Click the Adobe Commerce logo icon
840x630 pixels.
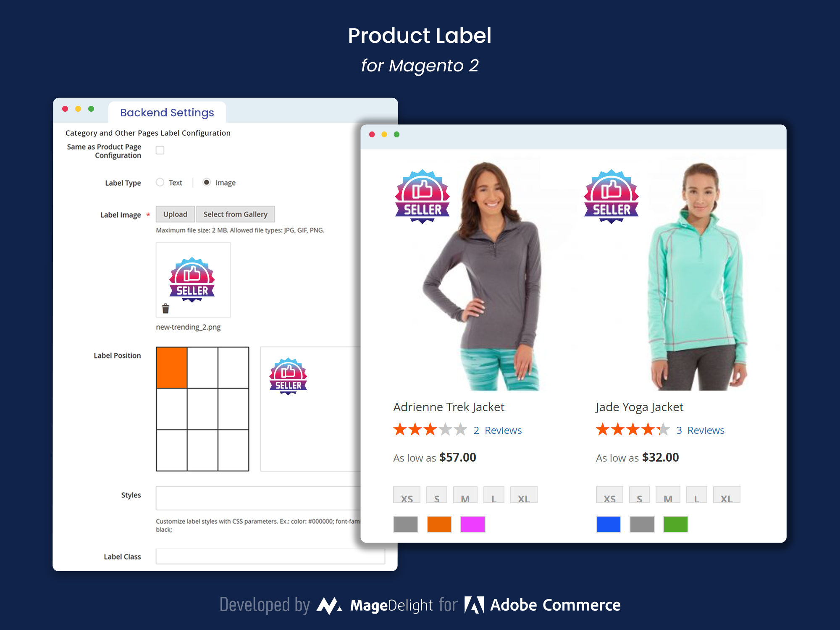click(x=474, y=605)
